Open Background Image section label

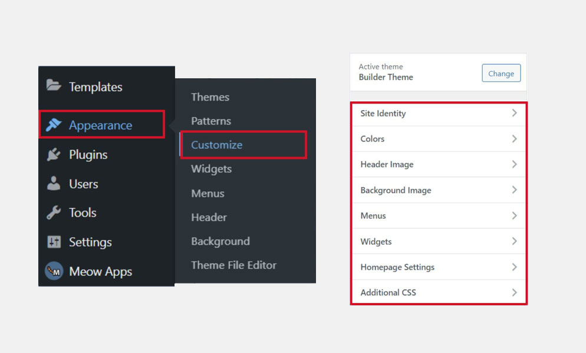pos(396,190)
